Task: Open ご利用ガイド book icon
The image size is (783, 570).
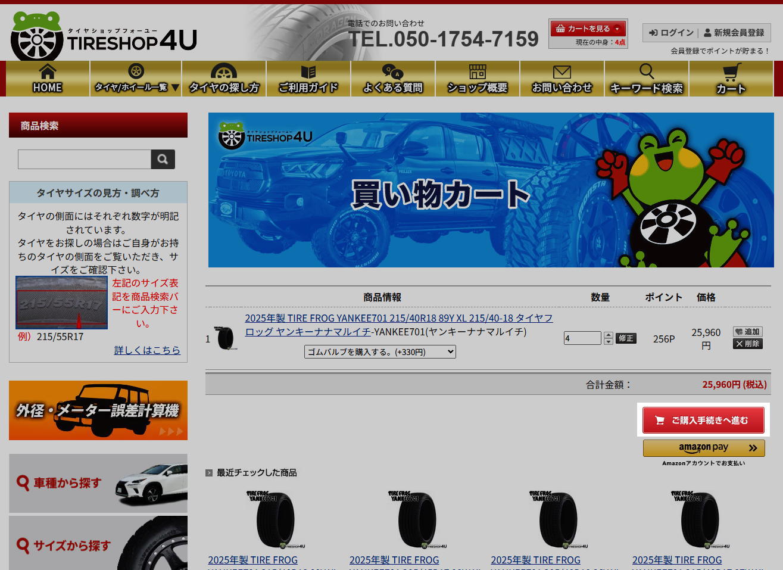Action: click(x=308, y=72)
